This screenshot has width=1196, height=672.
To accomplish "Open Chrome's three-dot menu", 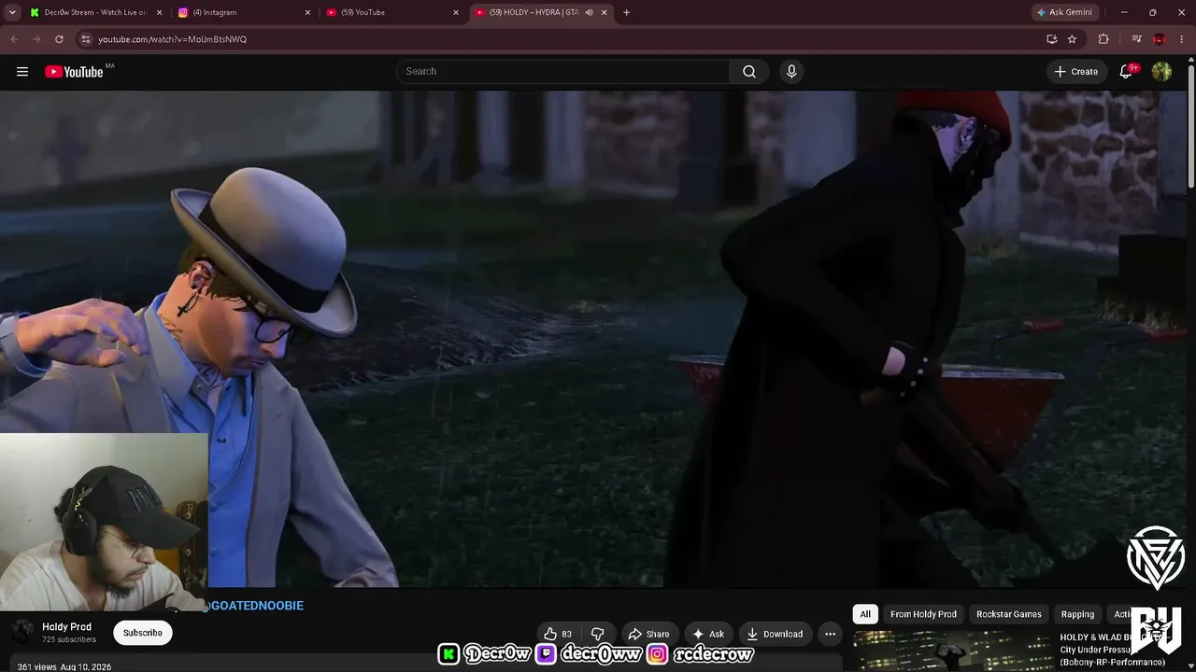I will tap(1182, 39).
